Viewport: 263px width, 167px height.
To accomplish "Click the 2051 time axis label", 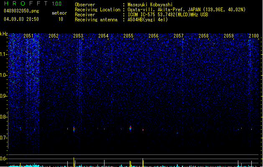I will click(x=28, y=36).
